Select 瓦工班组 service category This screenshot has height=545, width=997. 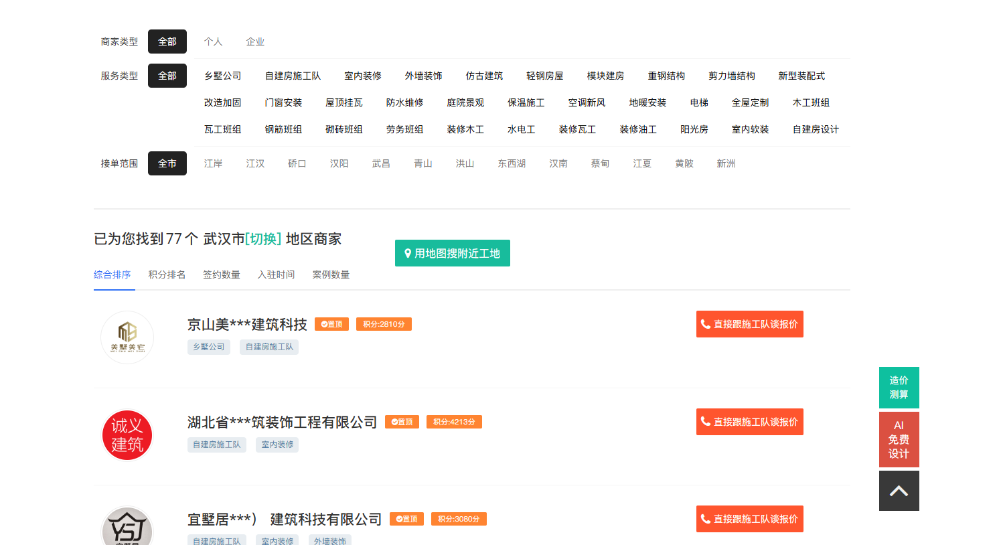pos(223,129)
